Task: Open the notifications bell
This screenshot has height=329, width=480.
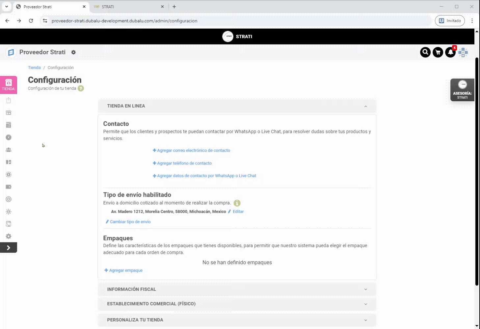Action: coord(450,52)
